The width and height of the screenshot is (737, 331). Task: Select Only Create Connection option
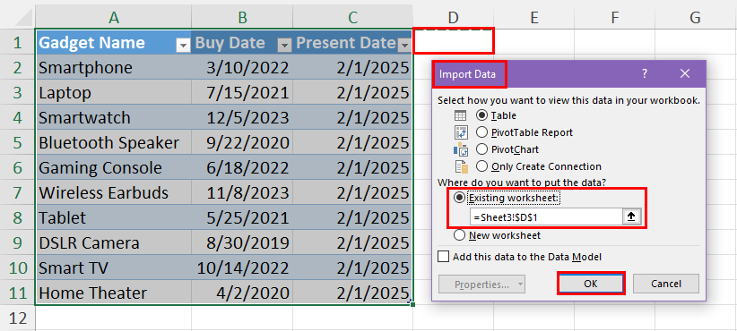pyautogui.click(x=481, y=166)
